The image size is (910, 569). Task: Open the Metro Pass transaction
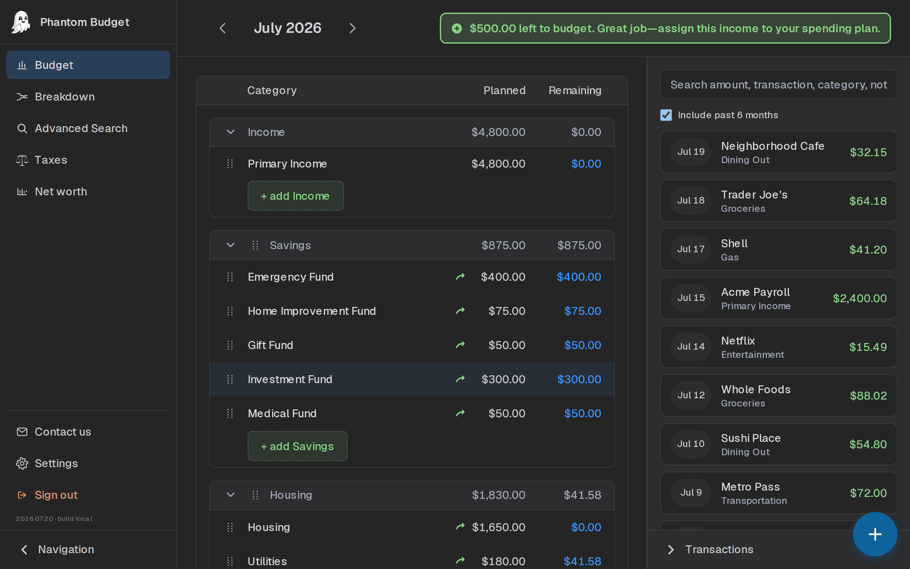click(778, 493)
